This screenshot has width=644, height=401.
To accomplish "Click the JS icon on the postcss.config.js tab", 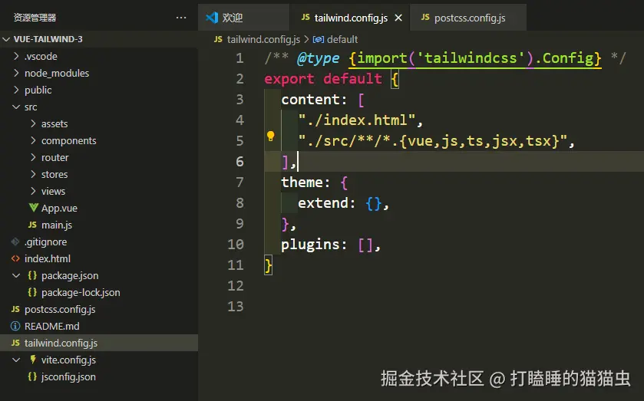I will [425, 17].
